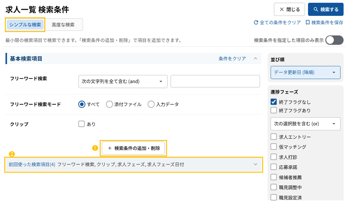Image resolution: width=346 pixels, height=201 pixels.
Task: Open the 次の選択肢を含む (or) dropdown
Action: click(305, 124)
